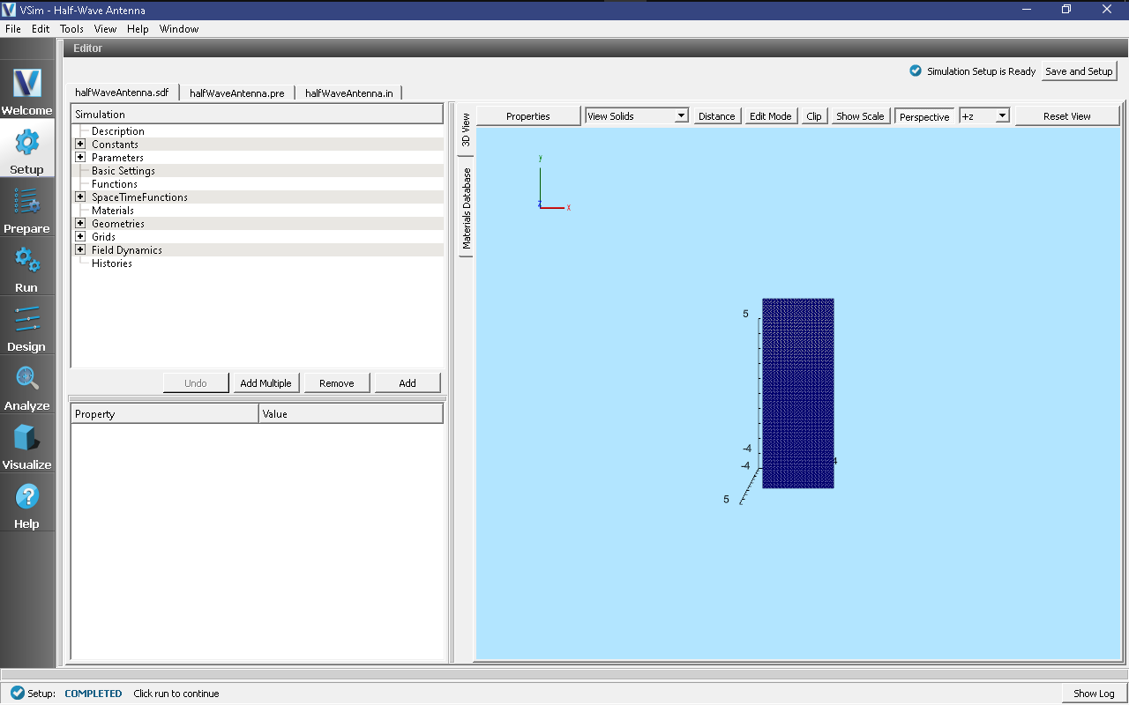Image resolution: width=1129 pixels, height=705 pixels.
Task: Select the Histories tree item
Action: 112,263
